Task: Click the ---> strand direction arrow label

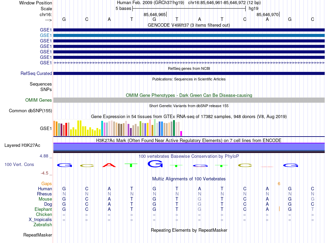Action: click(49, 20)
